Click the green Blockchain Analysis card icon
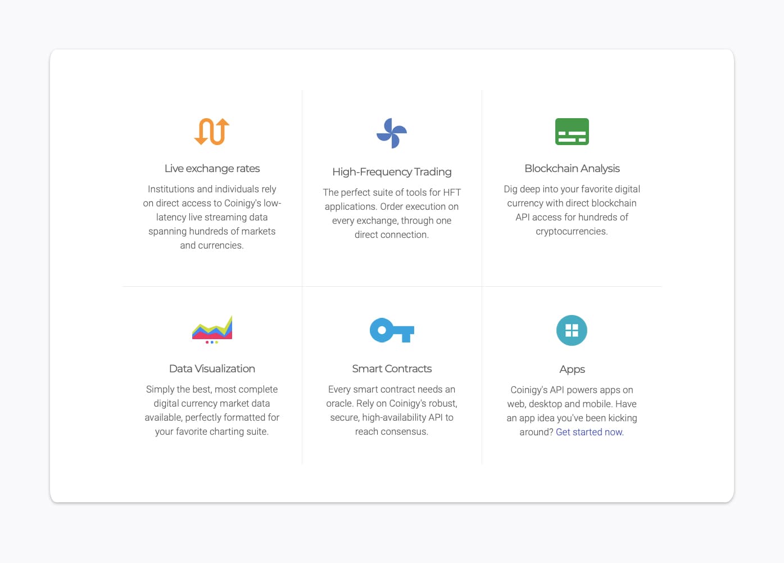This screenshot has height=563, width=784. point(572,132)
